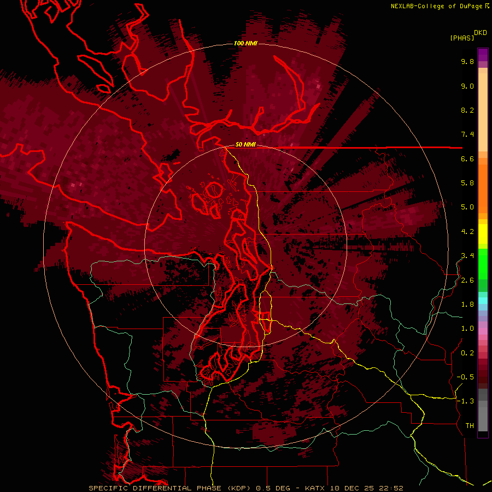492x492 pixels.
Task: Click the yellow segment of the color scale
Action: (483, 234)
